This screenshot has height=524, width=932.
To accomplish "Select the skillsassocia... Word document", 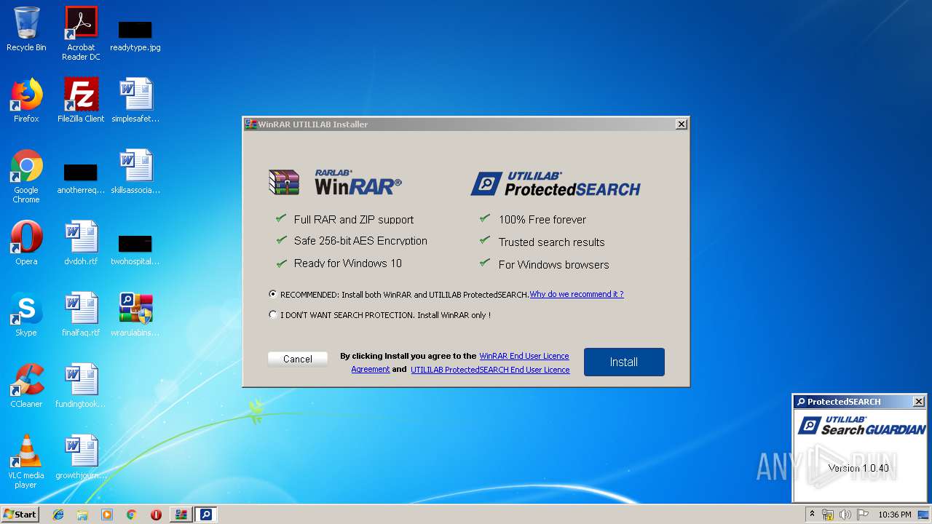I will [135, 172].
